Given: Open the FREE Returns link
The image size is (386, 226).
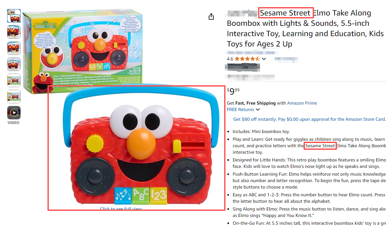Looking at the screenshot, I should click(241, 109).
